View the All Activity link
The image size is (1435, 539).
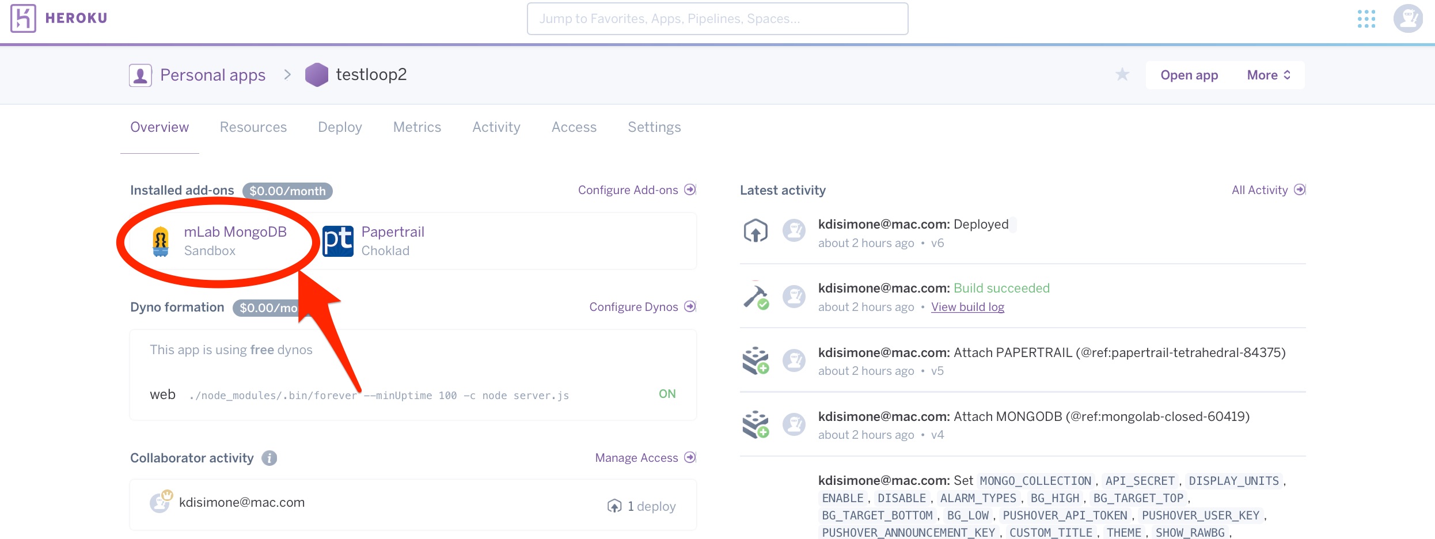tap(1259, 190)
